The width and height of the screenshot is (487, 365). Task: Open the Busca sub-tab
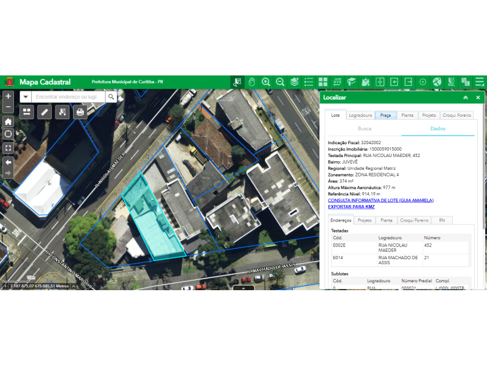pos(364,128)
